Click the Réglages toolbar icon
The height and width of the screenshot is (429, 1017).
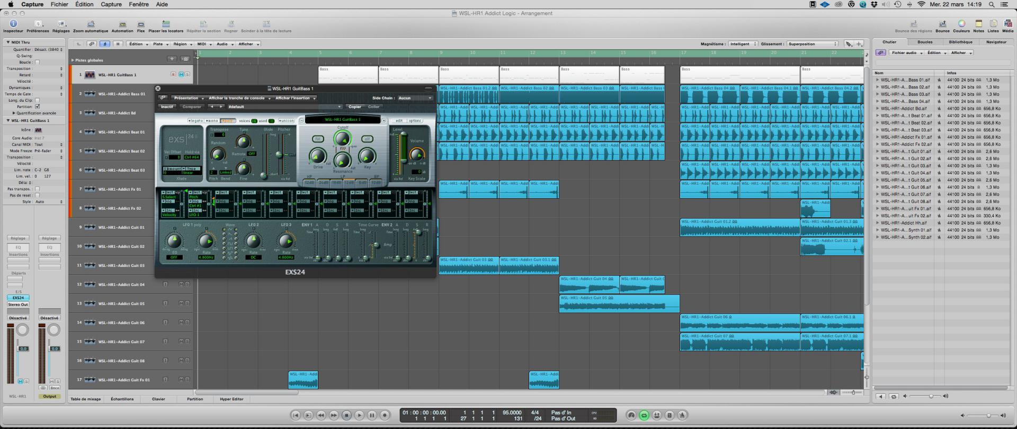(61, 24)
